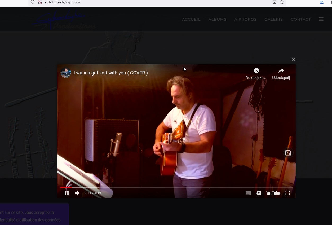The width and height of the screenshot is (332, 225).
Task: Enable picture-in-picture mode
Action: coord(288,153)
